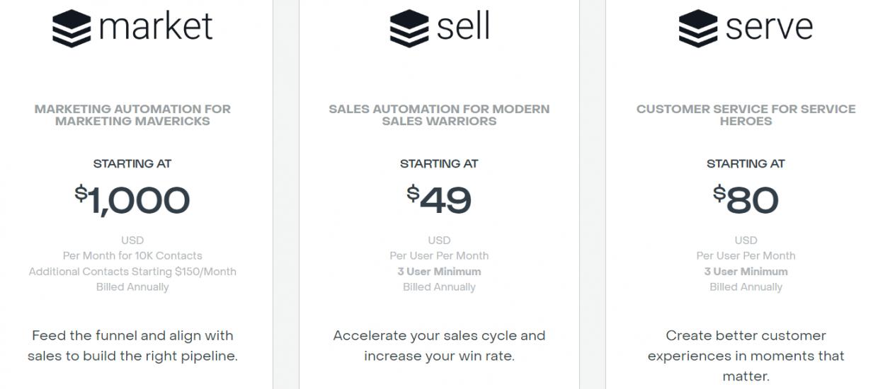
Task: Click the $1,000 starting price
Action: pyautogui.click(x=132, y=200)
